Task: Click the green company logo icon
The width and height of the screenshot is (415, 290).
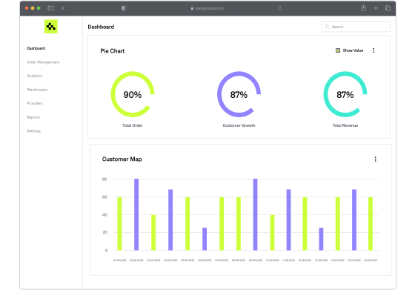Action: [x=51, y=27]
